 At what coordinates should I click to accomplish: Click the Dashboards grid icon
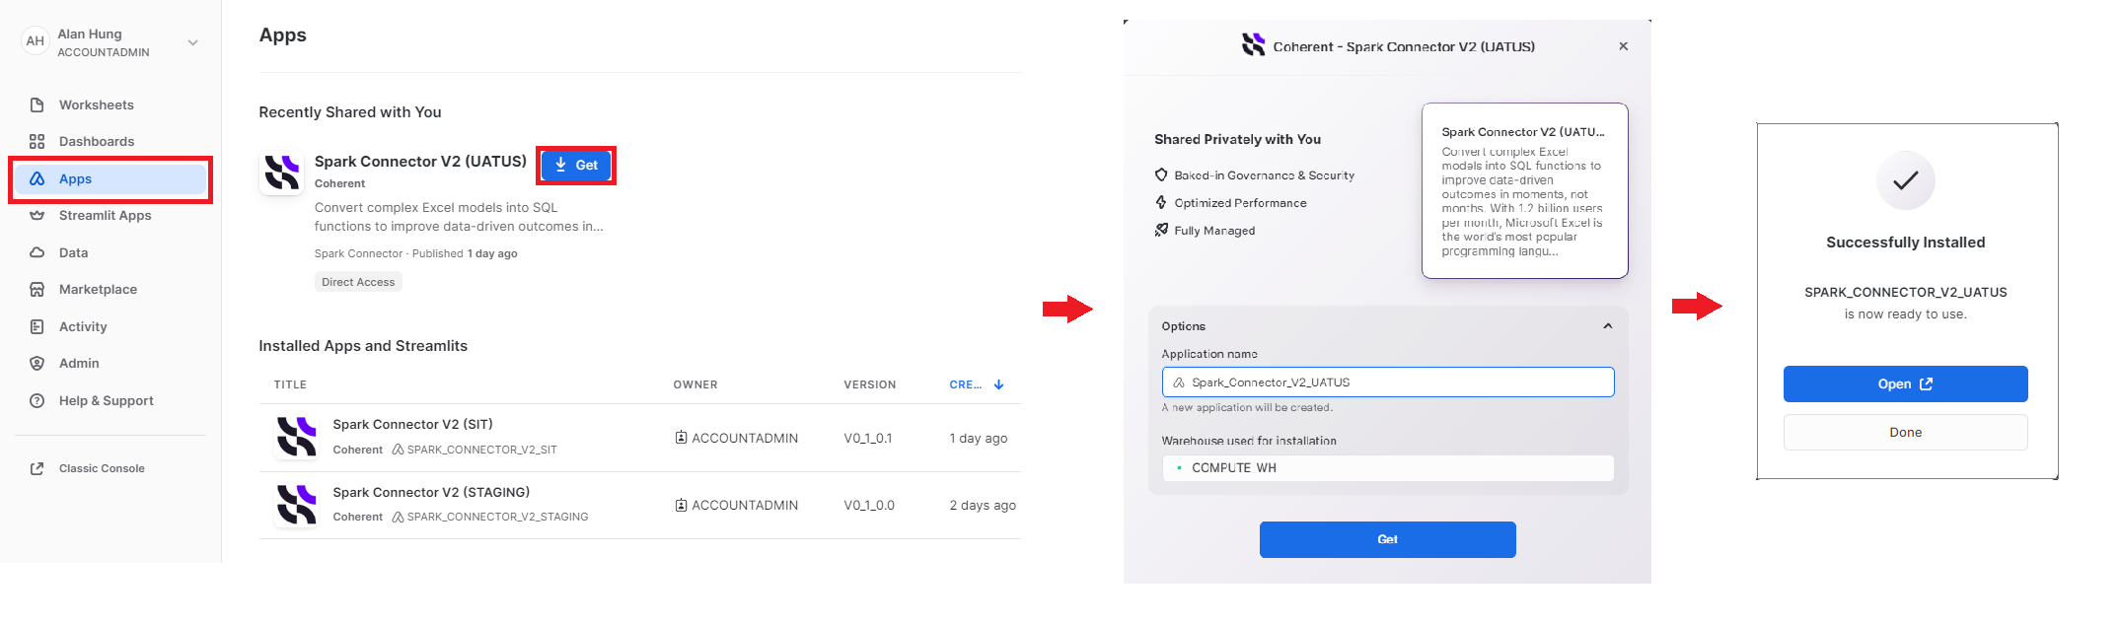point(37,142)
